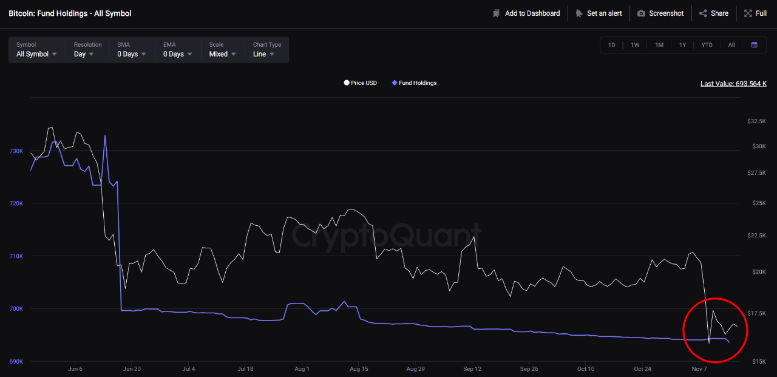This screenshot has width=777, height=377.
Task: Select the YTD time range
Action: tap(707, 45)
